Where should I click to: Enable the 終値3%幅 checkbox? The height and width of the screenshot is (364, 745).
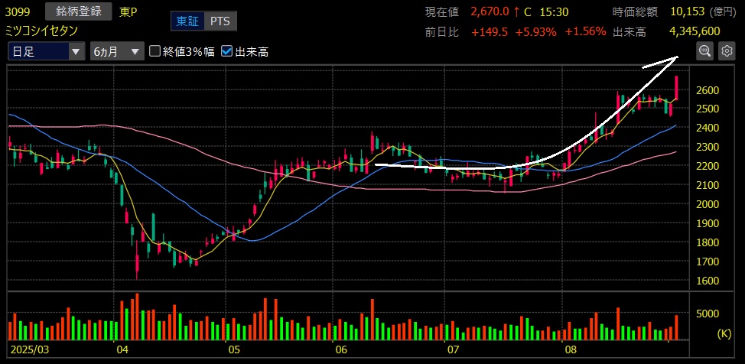(x=155, y=51)
